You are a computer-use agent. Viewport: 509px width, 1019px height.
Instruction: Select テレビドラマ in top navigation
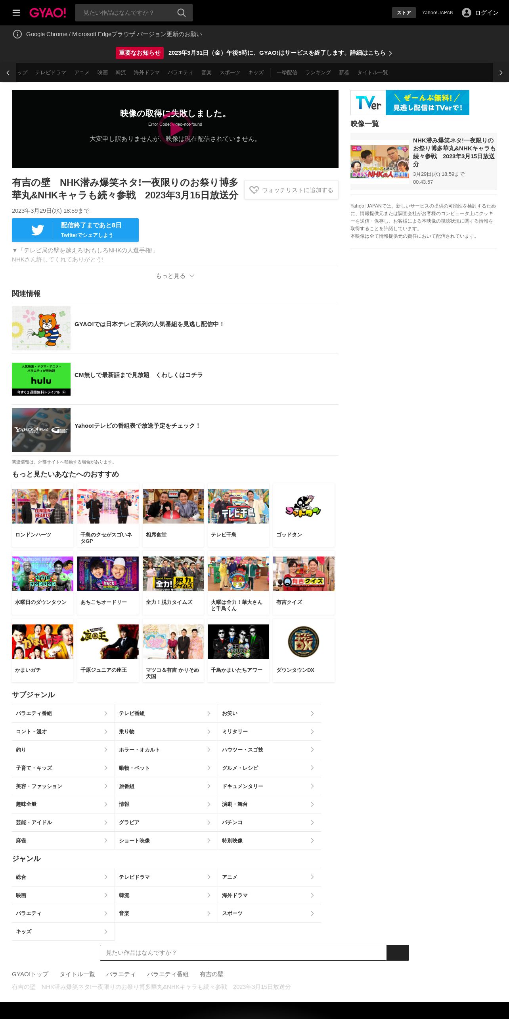pos(51,73)
